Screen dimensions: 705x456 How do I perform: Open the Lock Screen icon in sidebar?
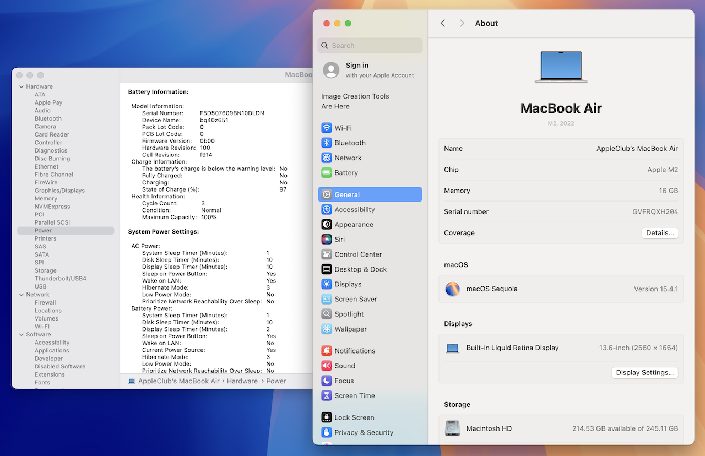[x=327, y=417]
